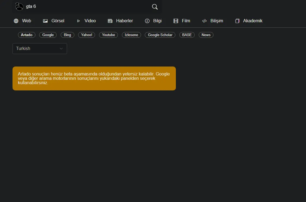
Task: Select the BASE source button
Action: click(x=187, y=35)
